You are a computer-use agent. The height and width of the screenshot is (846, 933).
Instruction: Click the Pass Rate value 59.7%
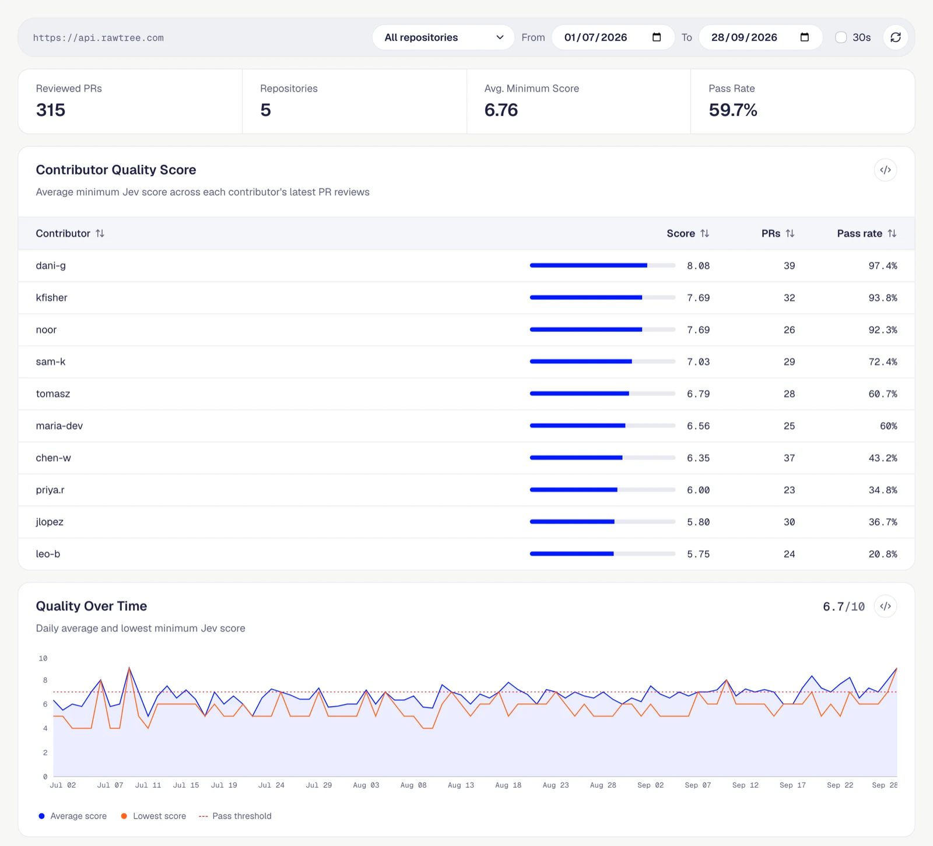click(733, 110)
